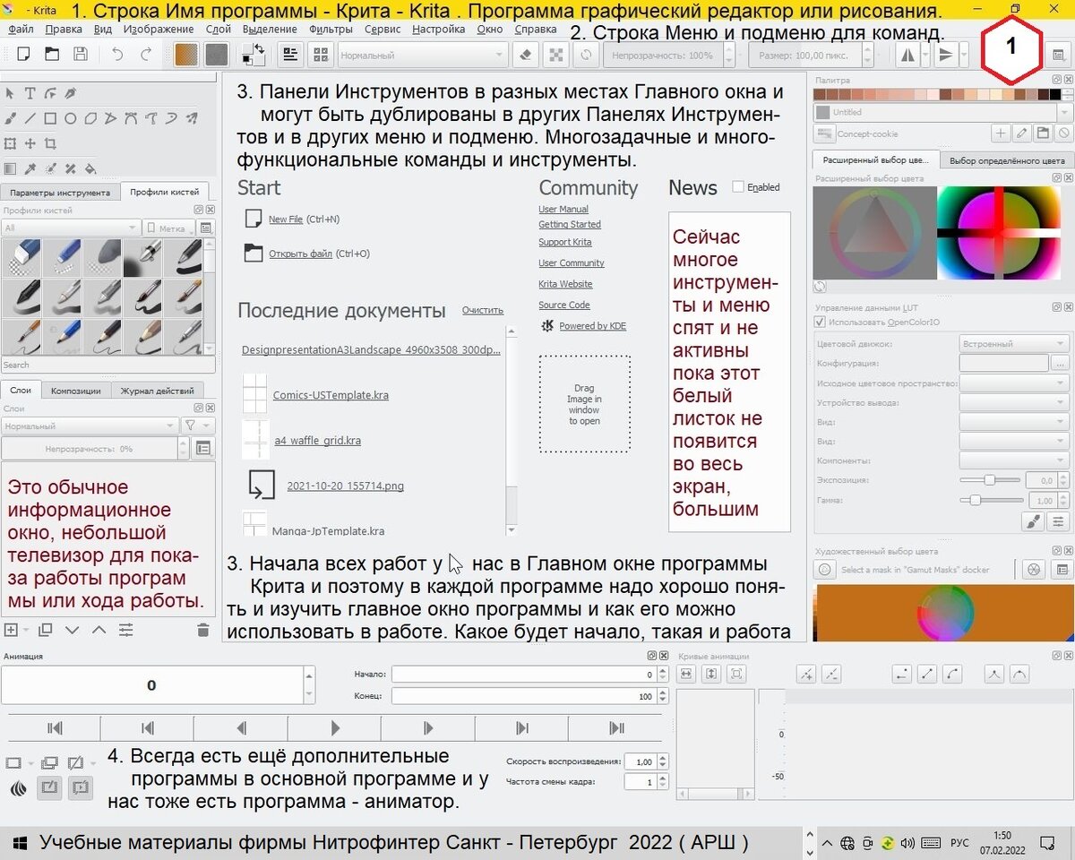The height and width of the screenshot is (860, 1075).
Task: Select the Move tool in toolbox
Action: pos(30,143)
